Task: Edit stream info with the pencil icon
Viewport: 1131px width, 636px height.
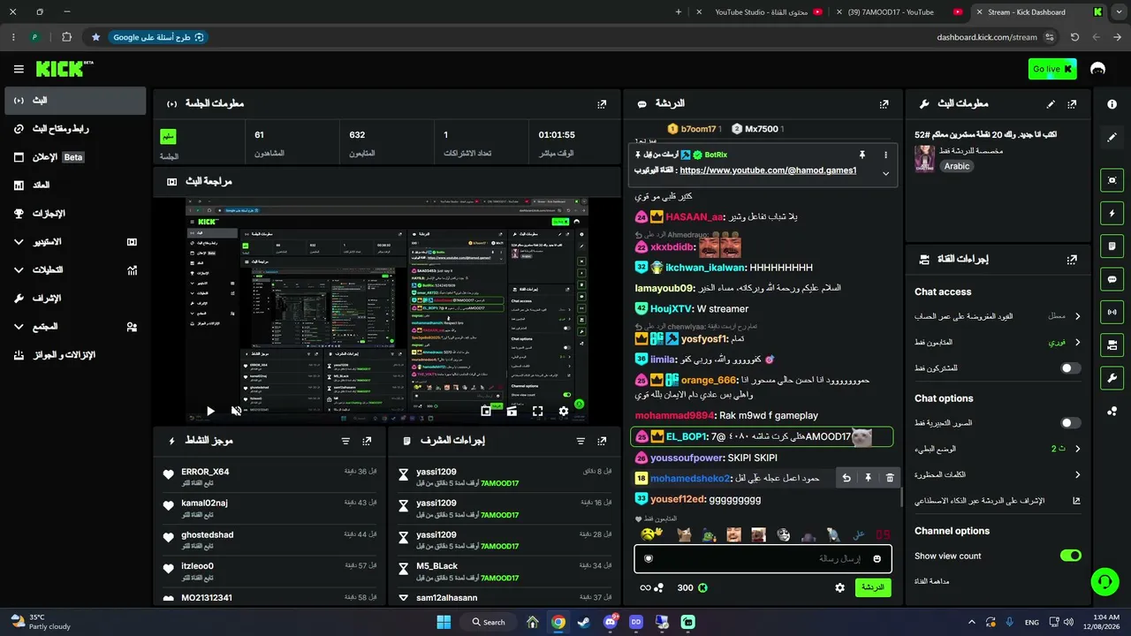Action: (x=1051, y=103)
